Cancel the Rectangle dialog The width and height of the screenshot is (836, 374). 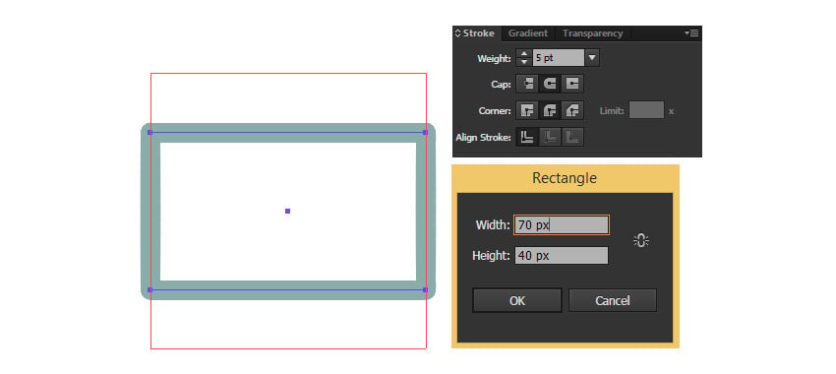[x=612, y=300]
